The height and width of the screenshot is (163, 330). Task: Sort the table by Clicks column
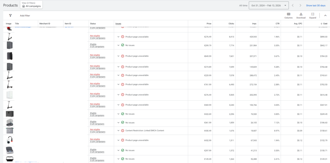[231, 24]
